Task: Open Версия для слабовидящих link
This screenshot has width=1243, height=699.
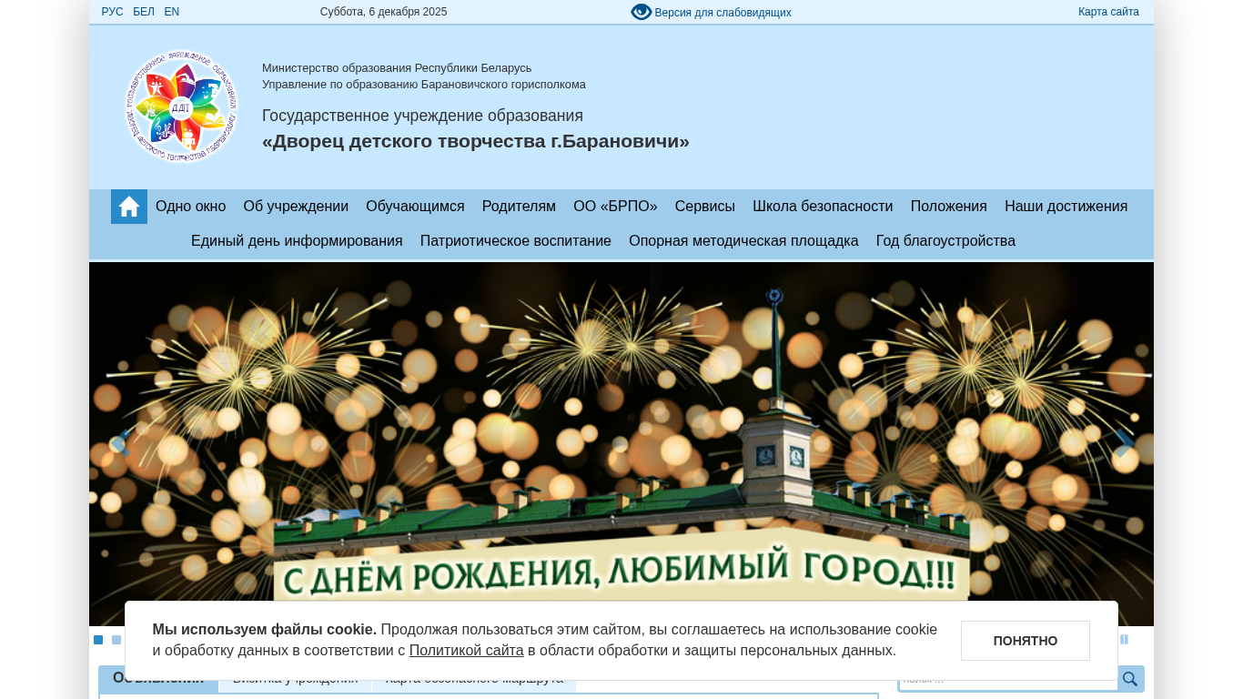Action: (x=723, y=13)
